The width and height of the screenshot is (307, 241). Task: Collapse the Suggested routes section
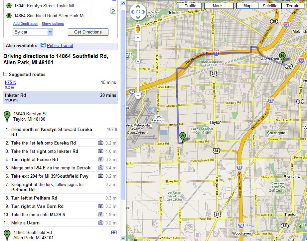(5, 74)
